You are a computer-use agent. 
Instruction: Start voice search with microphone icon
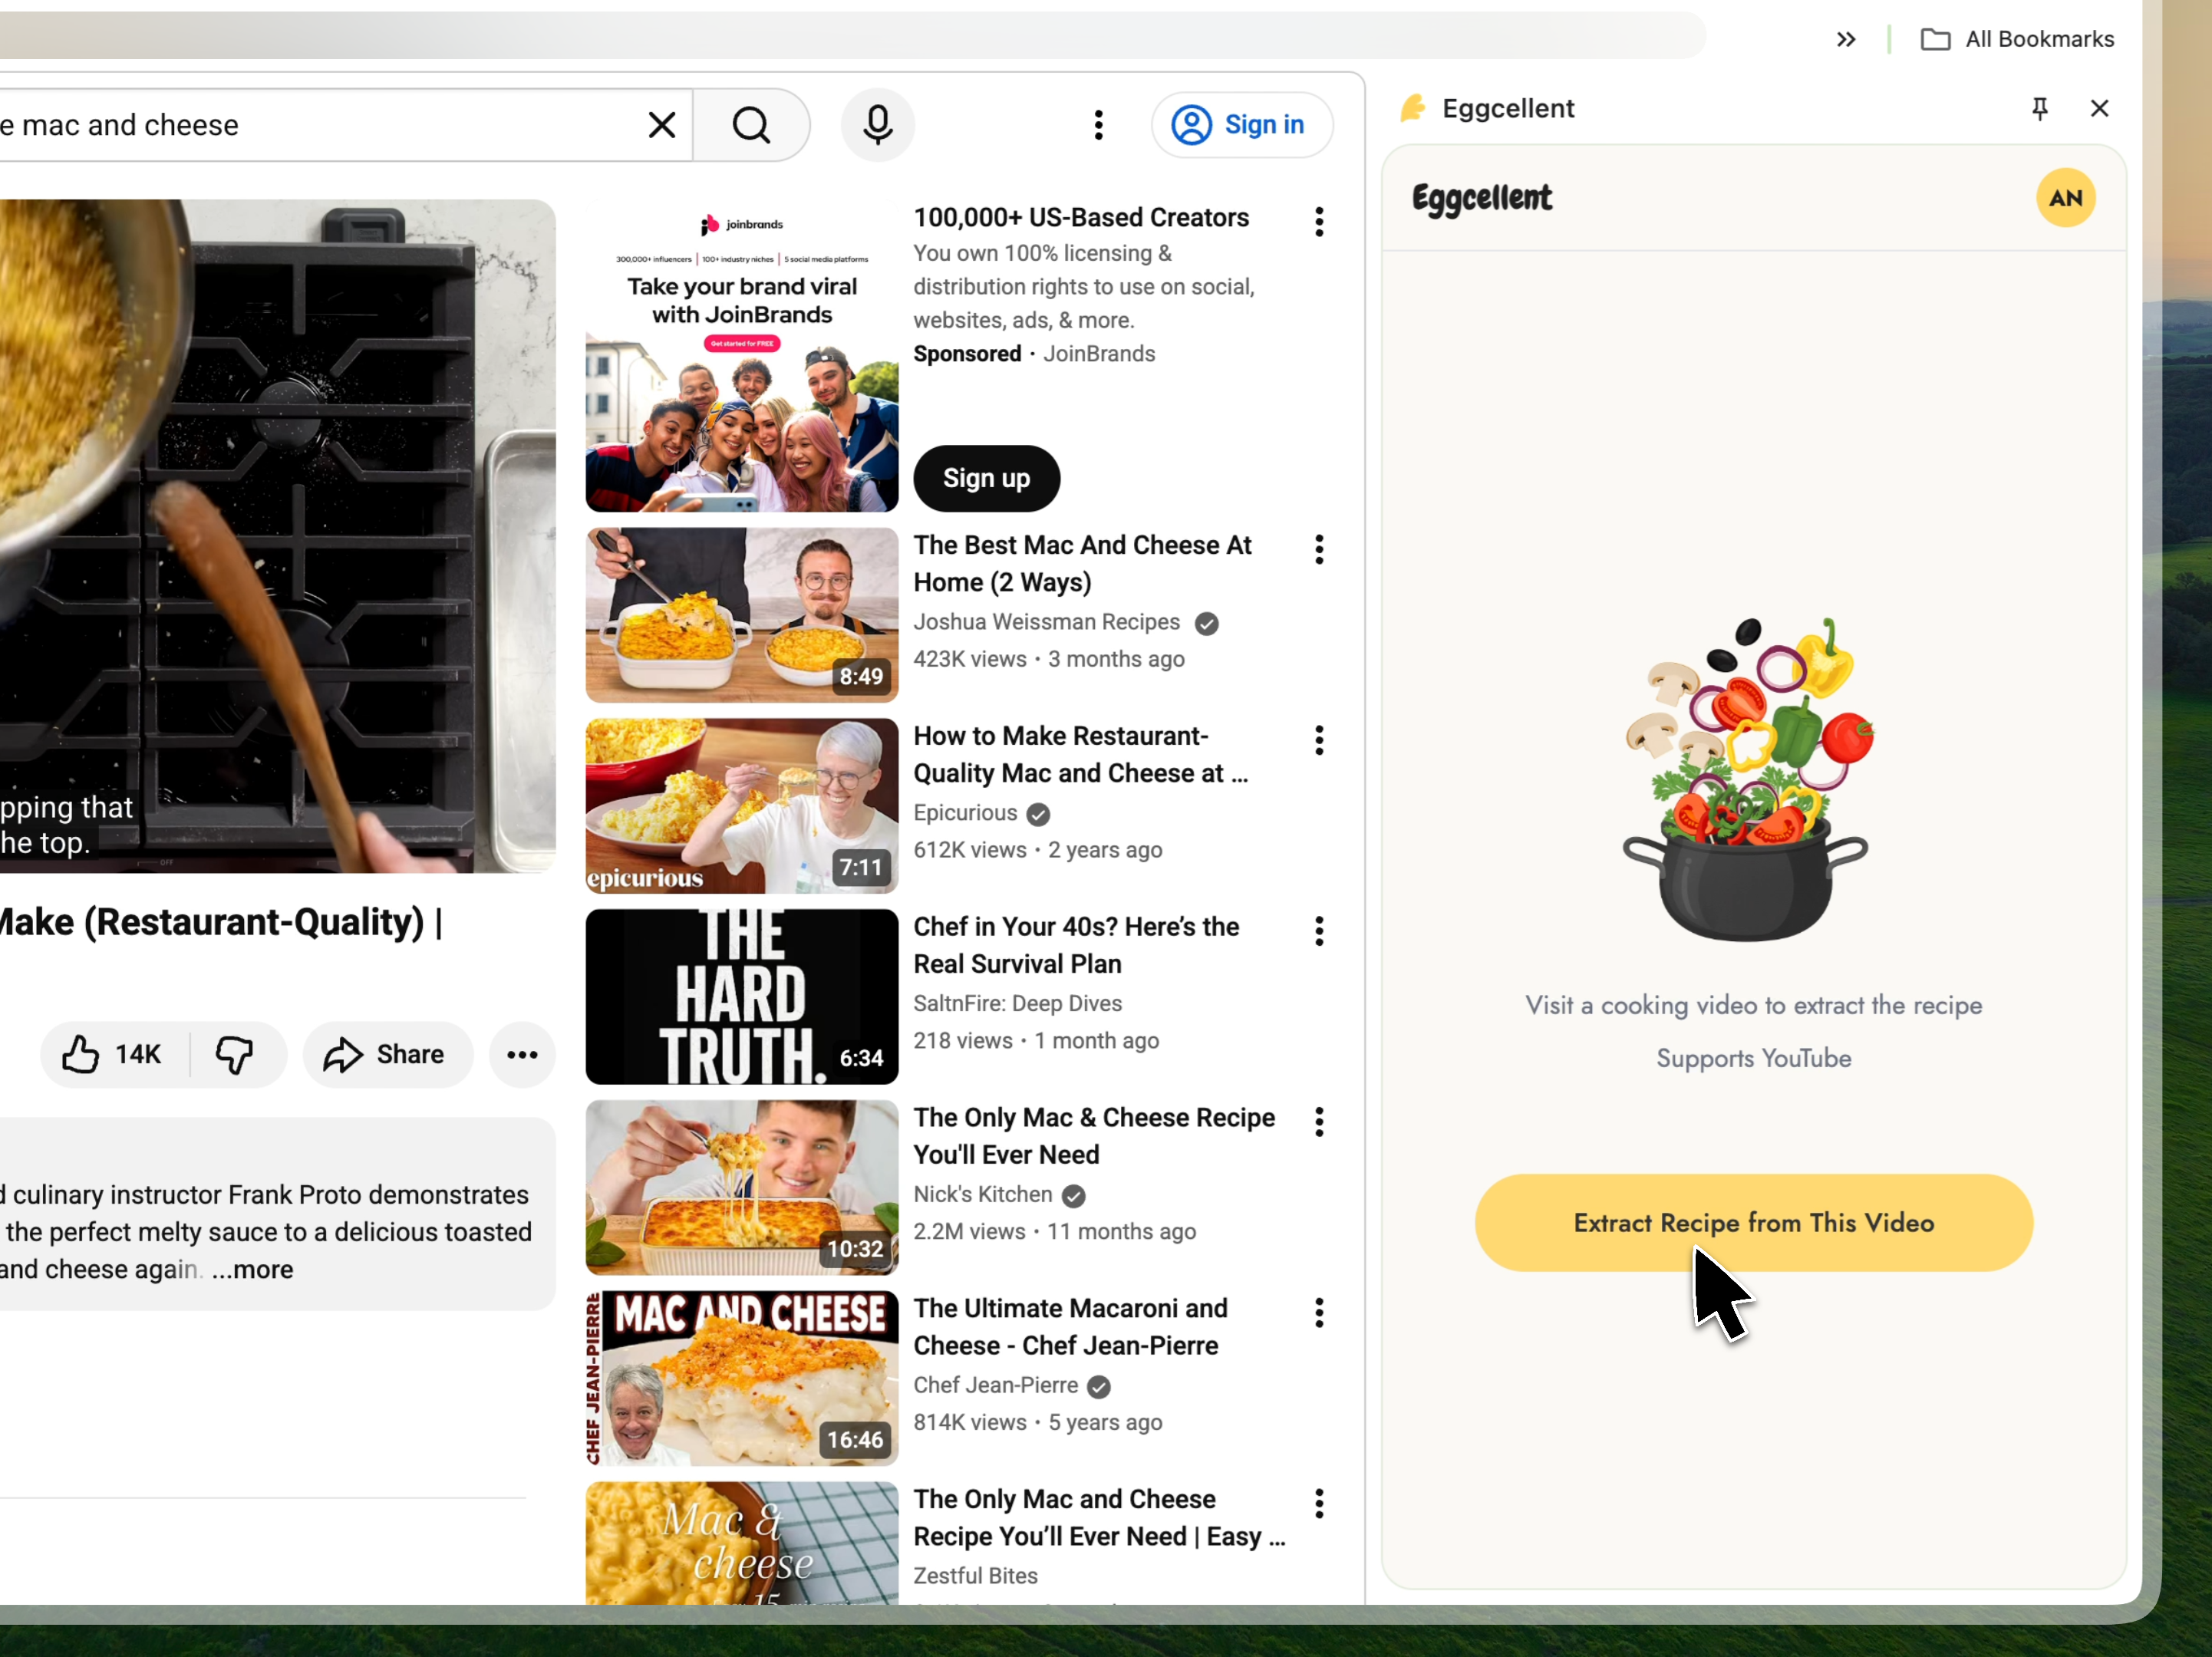(877, 125)
